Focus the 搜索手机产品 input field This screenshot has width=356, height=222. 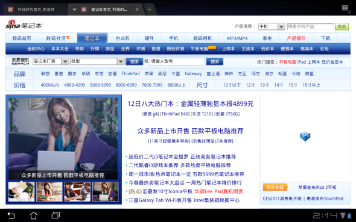tap(310, 26)
